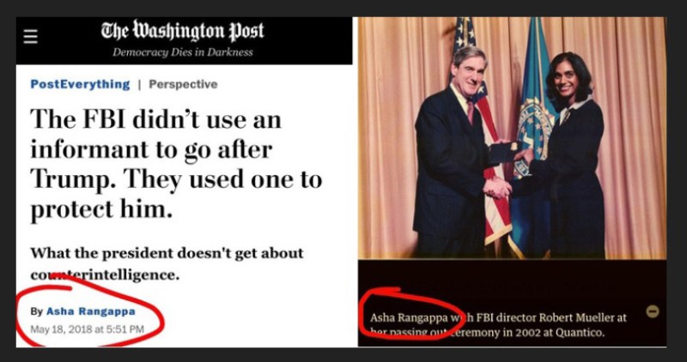Open the PostEverything section link
Image resolution: width=687 pixels, height=362 pixels.
[80, 84]
